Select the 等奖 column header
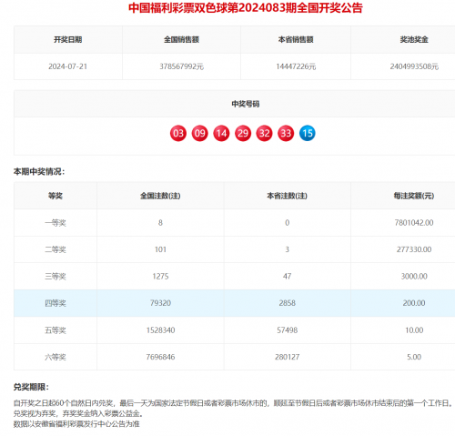This screenshot has width=455, height=436. point(56,196)
